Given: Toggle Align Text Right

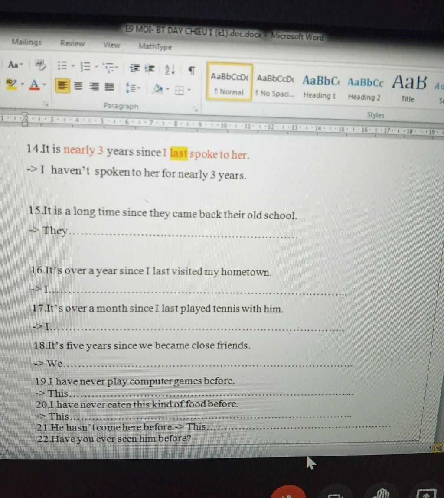Looking at the screenshot, I should (94, 86).
